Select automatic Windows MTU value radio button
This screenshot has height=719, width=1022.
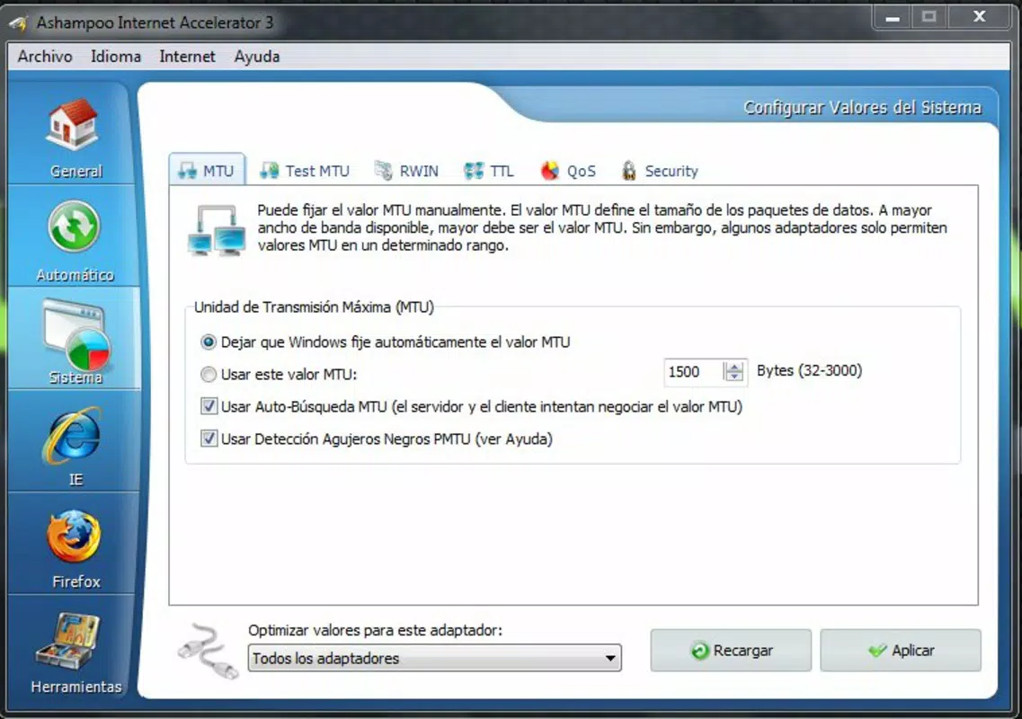209,342
